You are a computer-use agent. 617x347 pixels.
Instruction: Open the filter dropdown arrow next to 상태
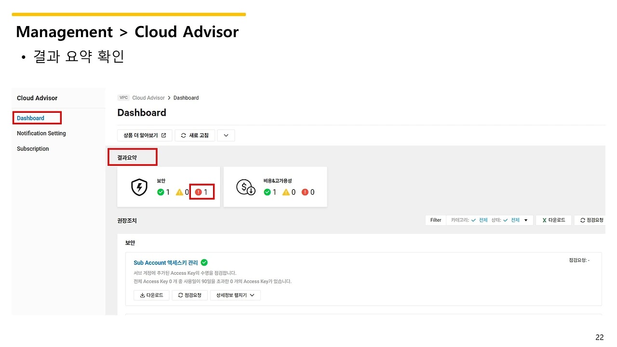(x=526, y=220)
